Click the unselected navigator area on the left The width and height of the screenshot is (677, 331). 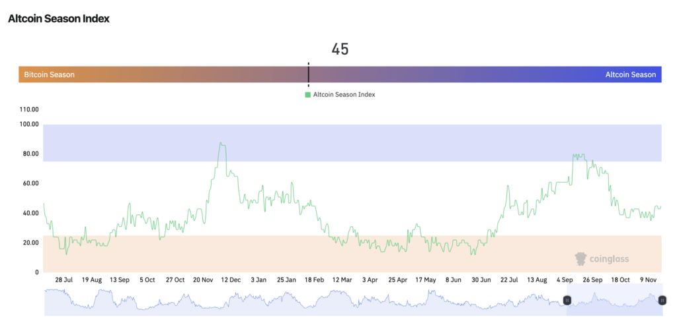pos(298,300)
